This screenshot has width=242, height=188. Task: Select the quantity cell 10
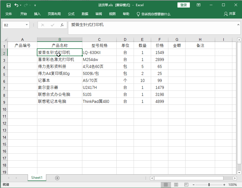pyautogui.click(x=142, y=81)
